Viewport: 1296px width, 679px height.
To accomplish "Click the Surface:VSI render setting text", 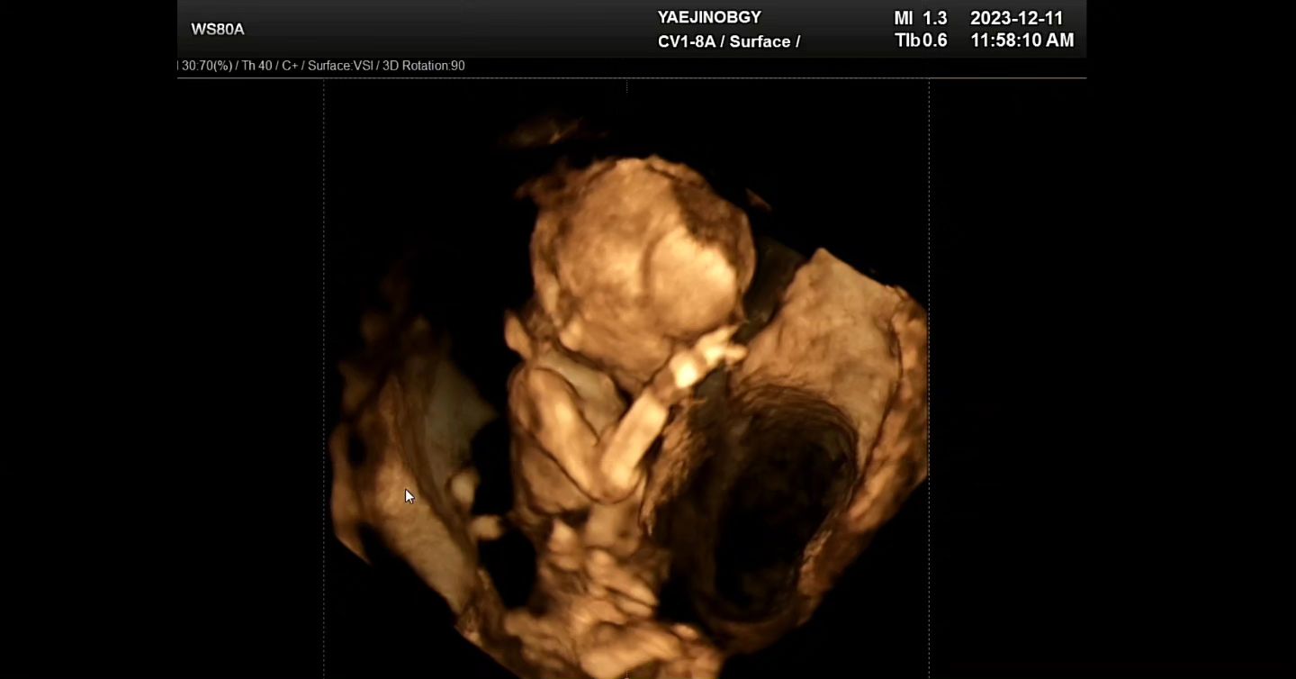I will 340,66.
